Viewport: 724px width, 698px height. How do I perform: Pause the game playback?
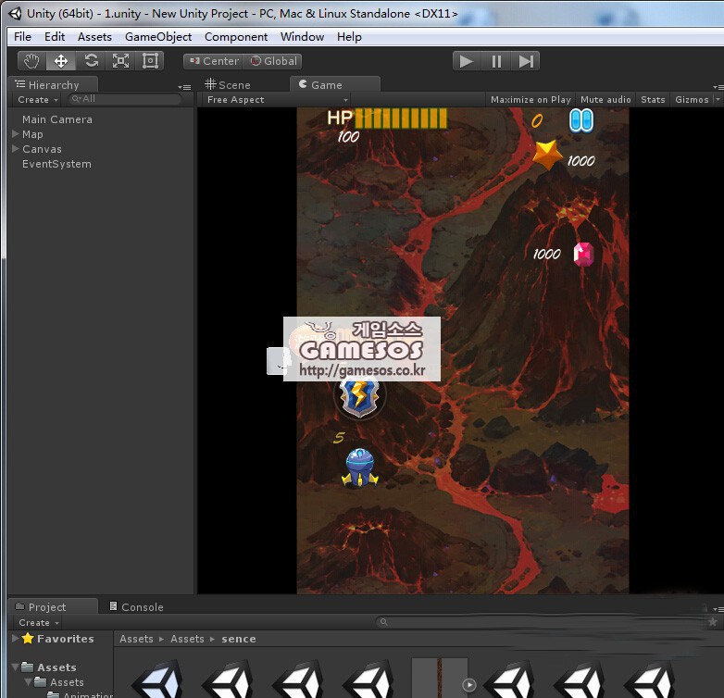click(496, 61)
